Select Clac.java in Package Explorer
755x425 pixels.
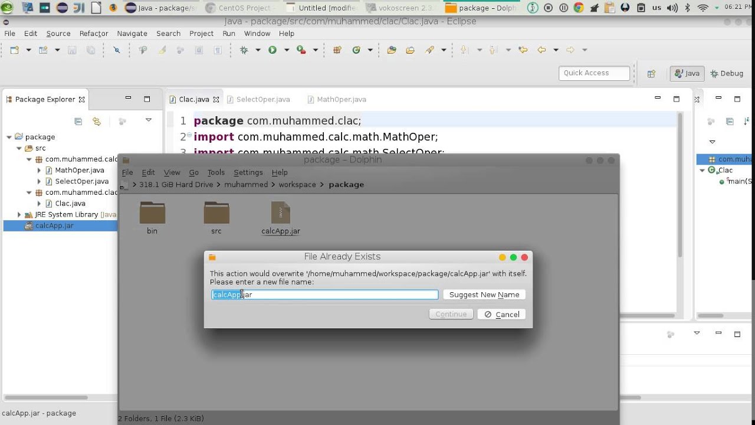tap(65, 204)
